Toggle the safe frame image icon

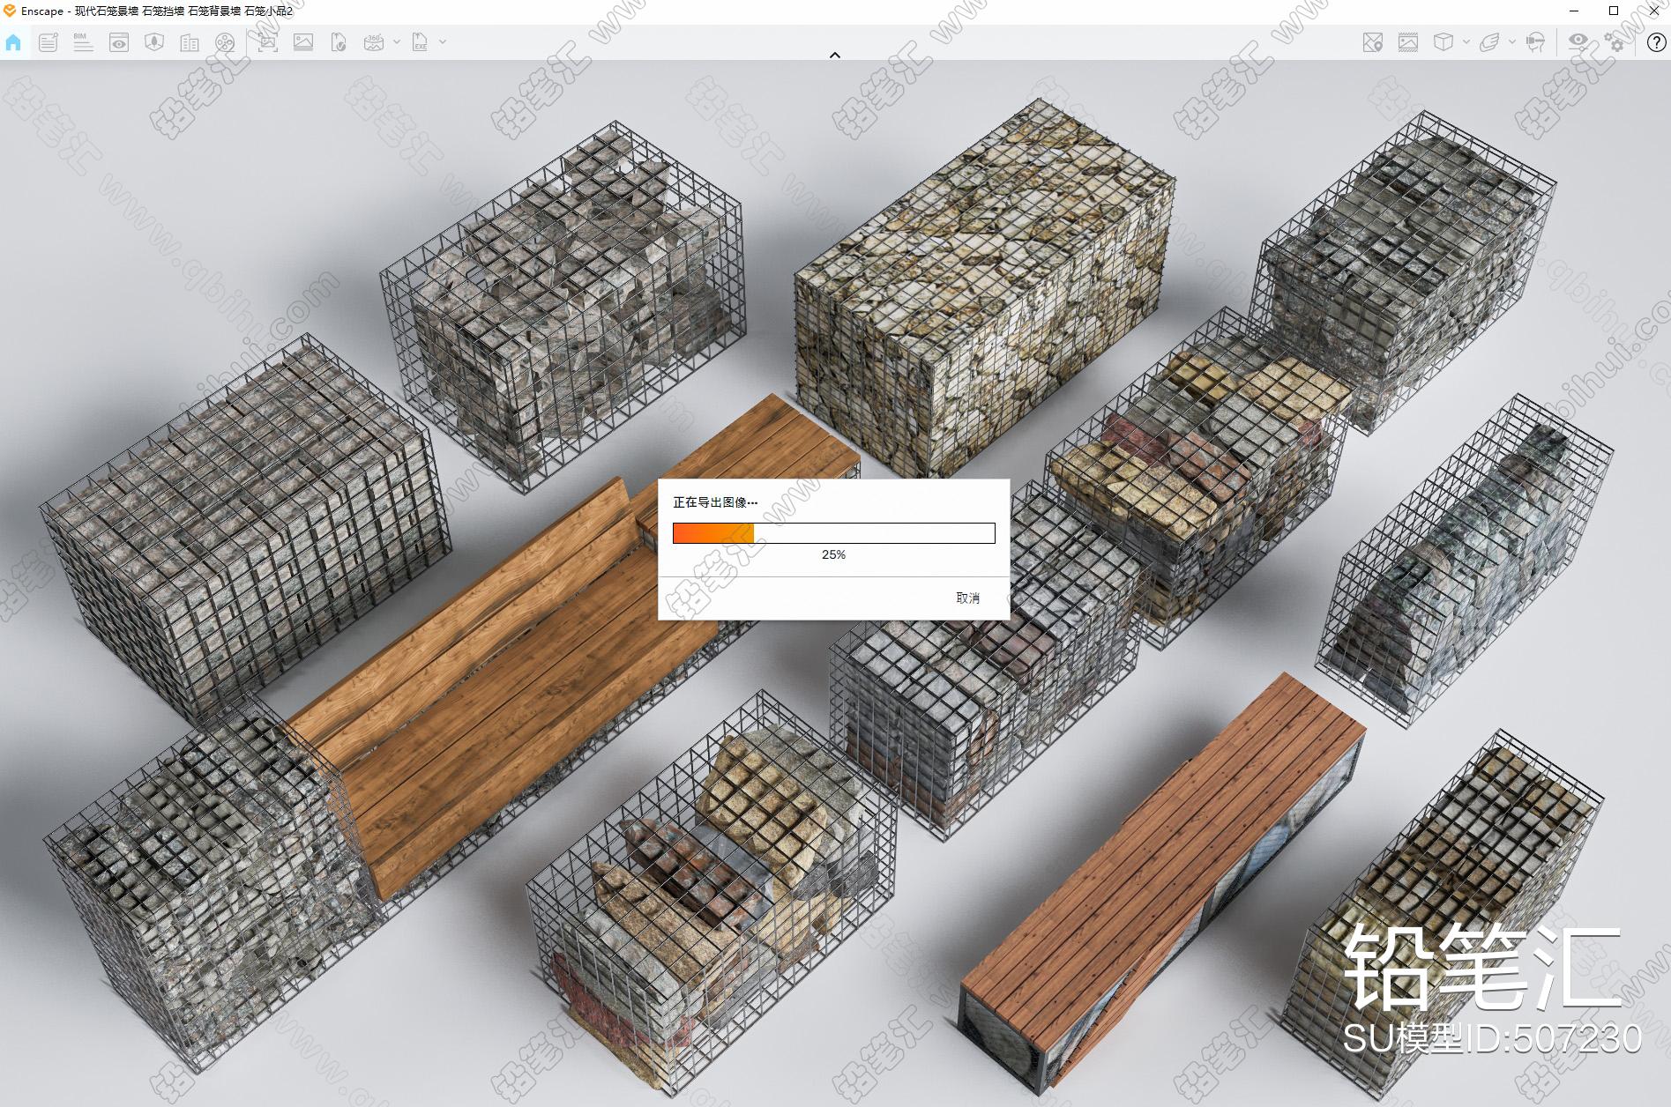pos(1408,42)
